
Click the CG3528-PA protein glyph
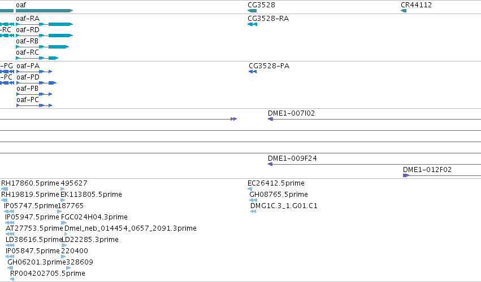point(253,72)
